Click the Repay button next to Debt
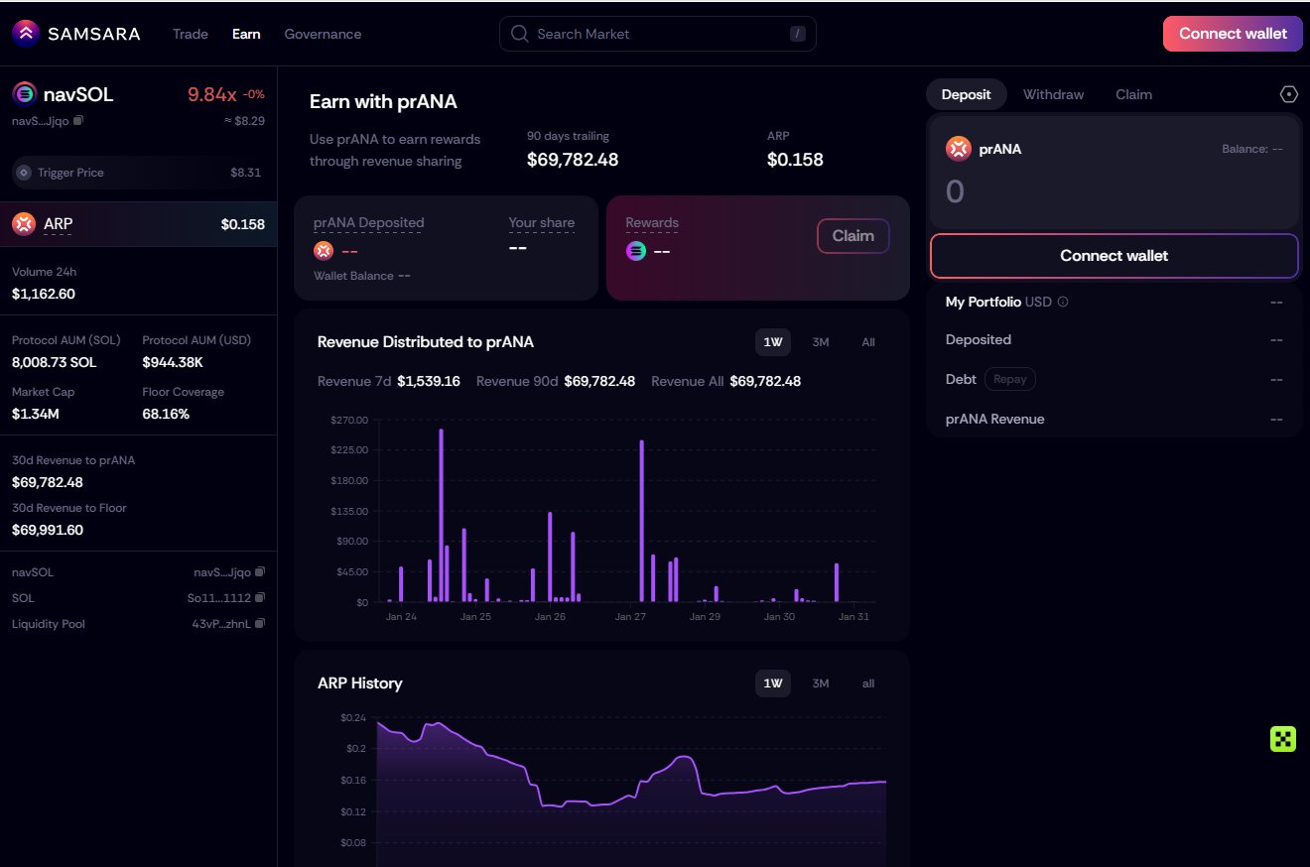The height and width of the screenshot is (867, 1310). pos(1010,379)
